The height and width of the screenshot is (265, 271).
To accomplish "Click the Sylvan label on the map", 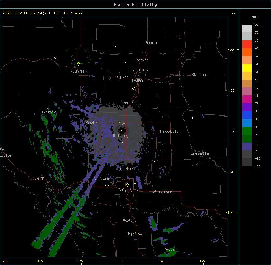I will (x=123, y=77).
